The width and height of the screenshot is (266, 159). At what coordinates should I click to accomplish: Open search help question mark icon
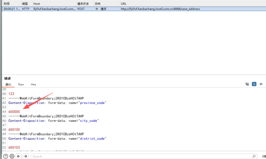point(5,156)
